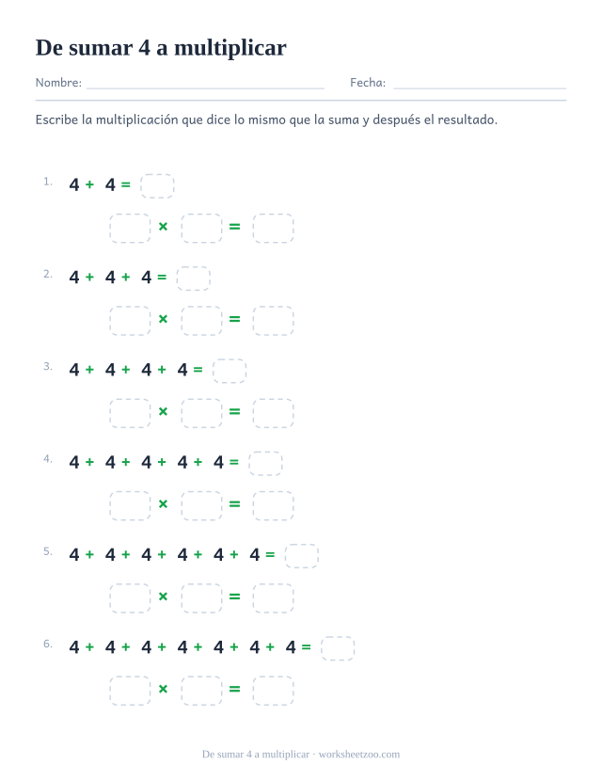Click the sum answer box of problem 4
Screen dimensions: 602x780
(x=265, y=464)
